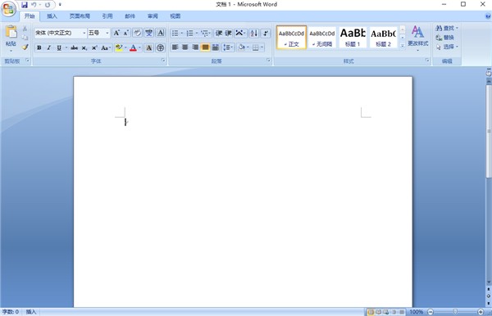Increase paragraph indent
Screen dimensions: 492x316
[x=229, y=33]
